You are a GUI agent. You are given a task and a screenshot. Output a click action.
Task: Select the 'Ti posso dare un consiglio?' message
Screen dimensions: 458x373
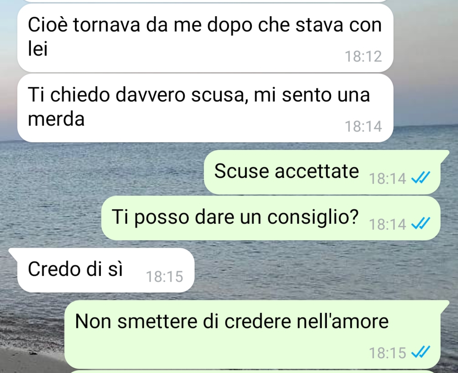pos(271,218)
